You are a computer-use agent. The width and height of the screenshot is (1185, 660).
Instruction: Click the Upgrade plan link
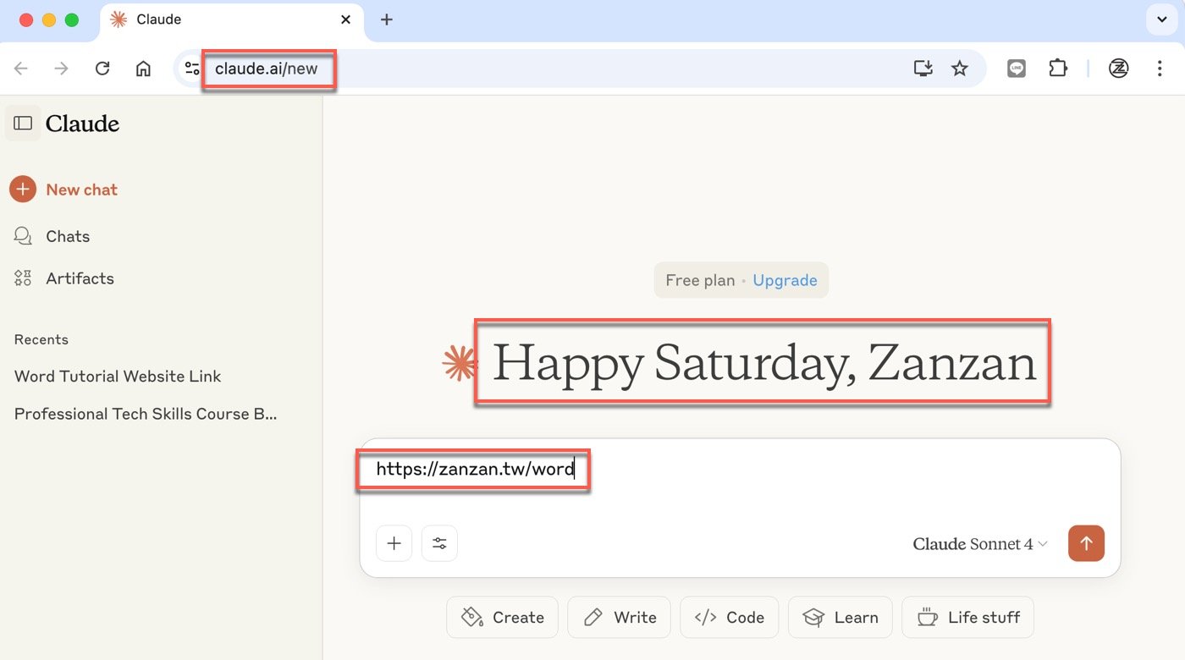pyautogui.click(x=785, y=280)
